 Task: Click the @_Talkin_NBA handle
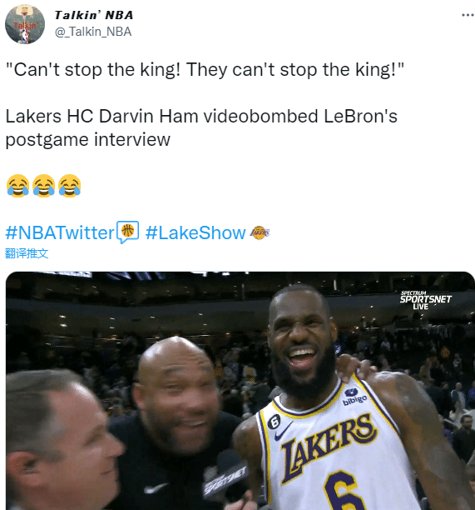click(93, 32)
